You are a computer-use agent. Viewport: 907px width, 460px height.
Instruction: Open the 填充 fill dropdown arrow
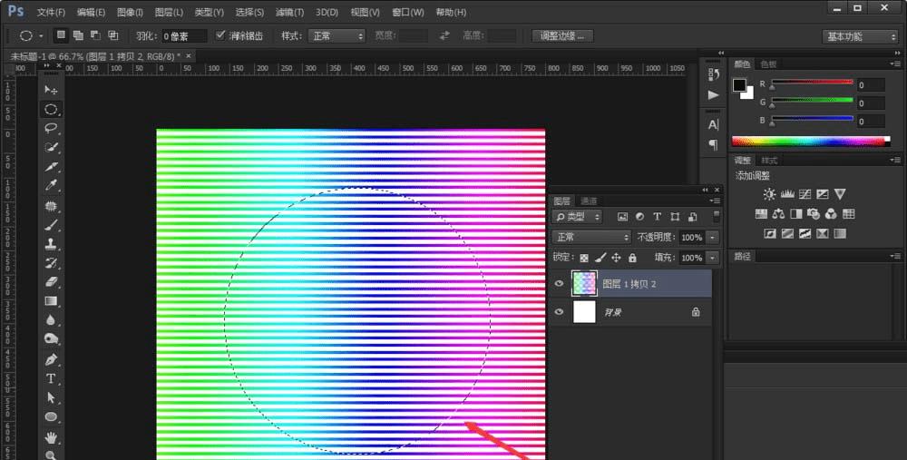point(713,258)
